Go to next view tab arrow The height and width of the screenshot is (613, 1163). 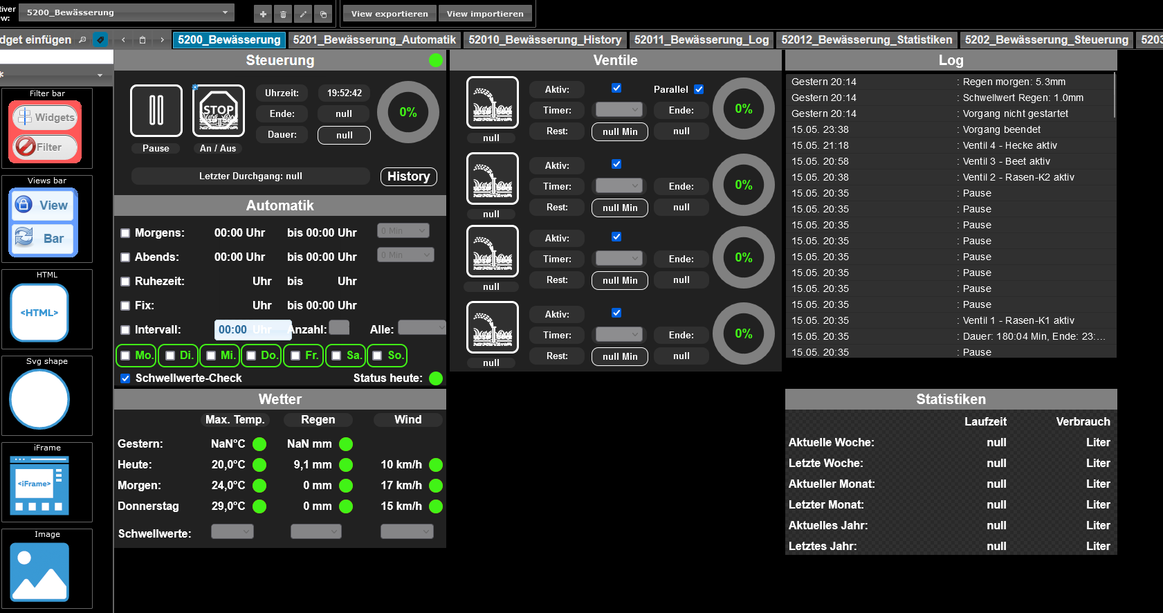click(x=162, y=40)
